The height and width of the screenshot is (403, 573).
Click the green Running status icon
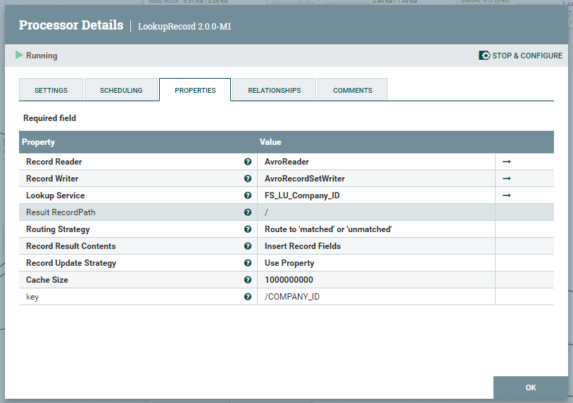(19, 55)
